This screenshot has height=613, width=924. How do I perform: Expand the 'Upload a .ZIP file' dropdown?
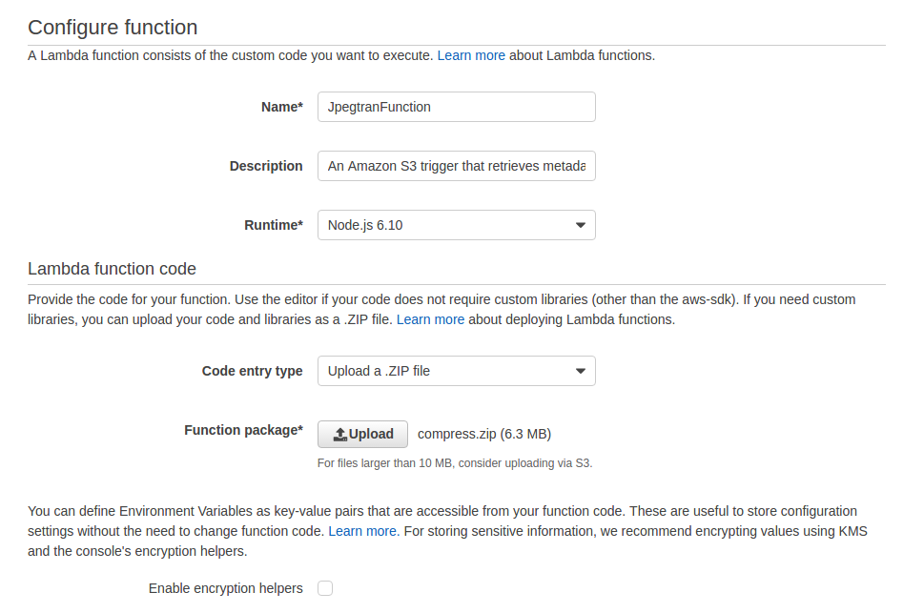(457, 372)
